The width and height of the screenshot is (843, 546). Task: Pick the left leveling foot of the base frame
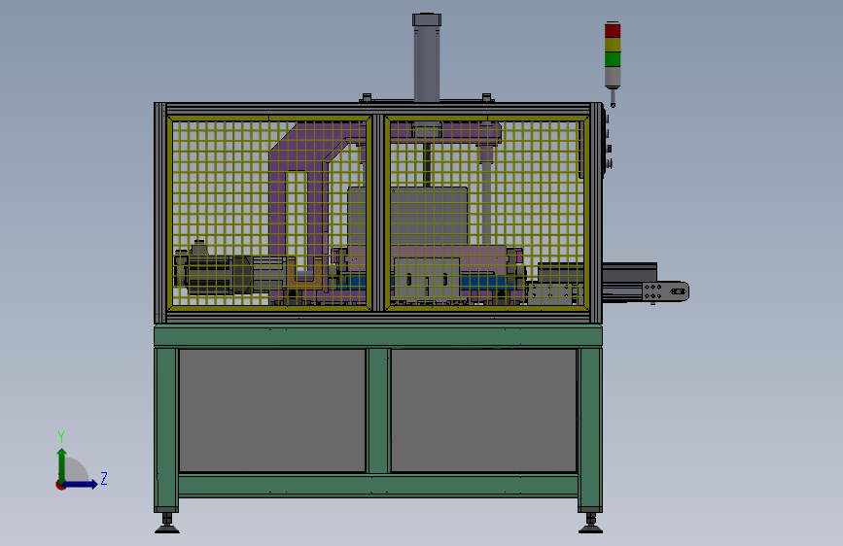coord(167,523)
